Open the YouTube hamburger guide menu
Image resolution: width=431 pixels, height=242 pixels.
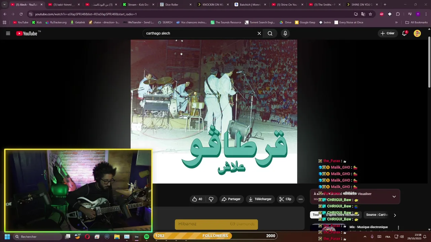[x=8, y=33]
